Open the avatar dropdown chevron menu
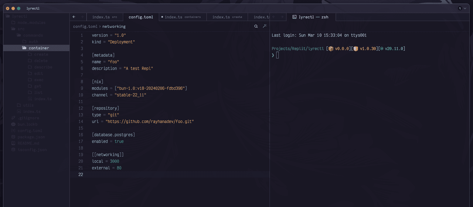The height and width of the screenshot is (207, 473). pos(465,8)
